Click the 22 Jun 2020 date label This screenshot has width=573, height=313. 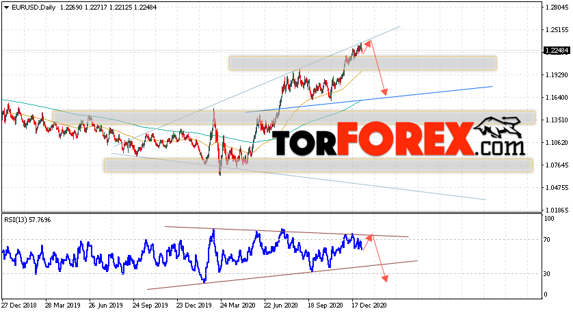point(281,305)
